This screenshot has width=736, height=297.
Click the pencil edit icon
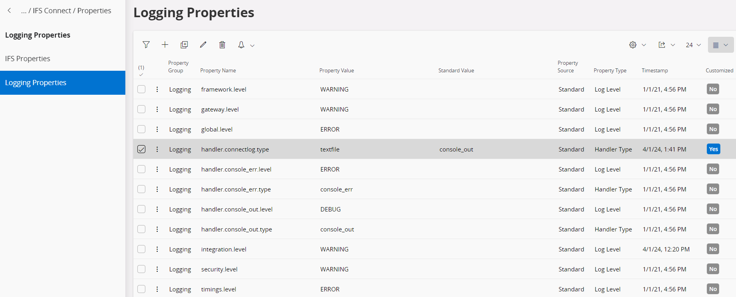[203, 45]
